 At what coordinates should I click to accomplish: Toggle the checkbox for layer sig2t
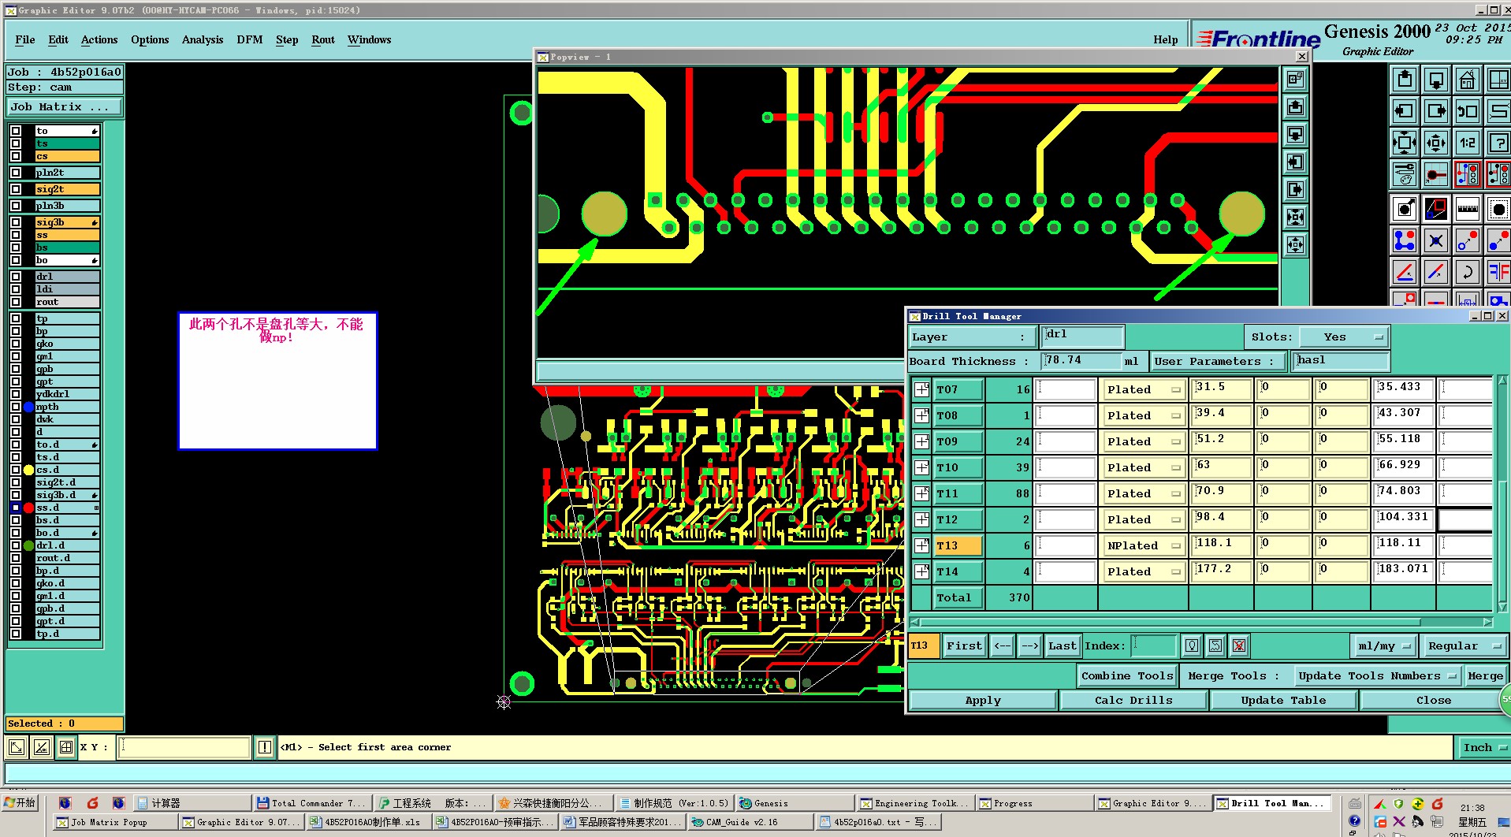coord(16,189)
